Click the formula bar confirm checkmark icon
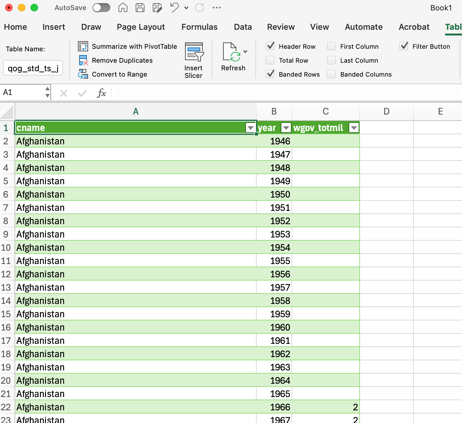Viewport: 462px width, 423px height. pos(82,93)
